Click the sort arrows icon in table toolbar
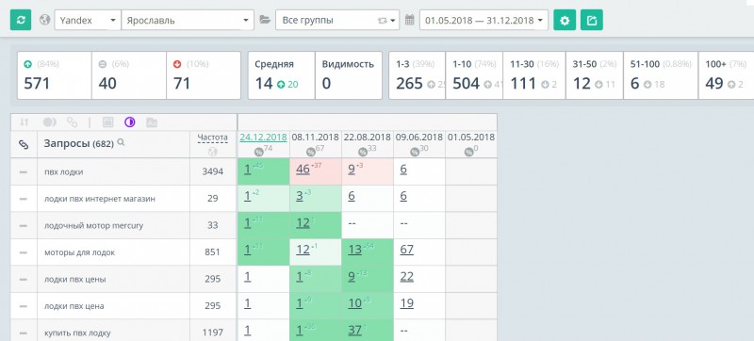The image size is (754, 341). [x=25, y=122]
